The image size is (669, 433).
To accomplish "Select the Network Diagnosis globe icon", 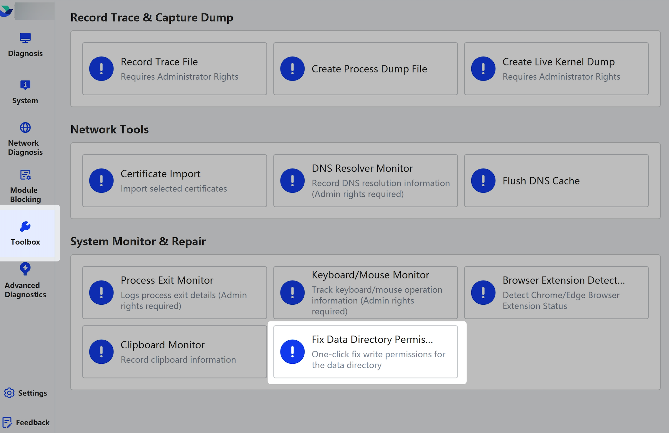I will coord(25,127).
